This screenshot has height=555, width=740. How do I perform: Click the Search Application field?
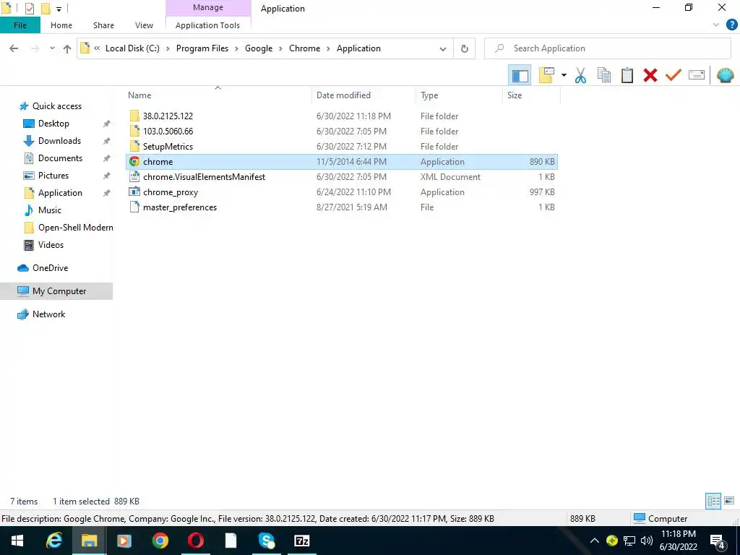pos(608,48)
